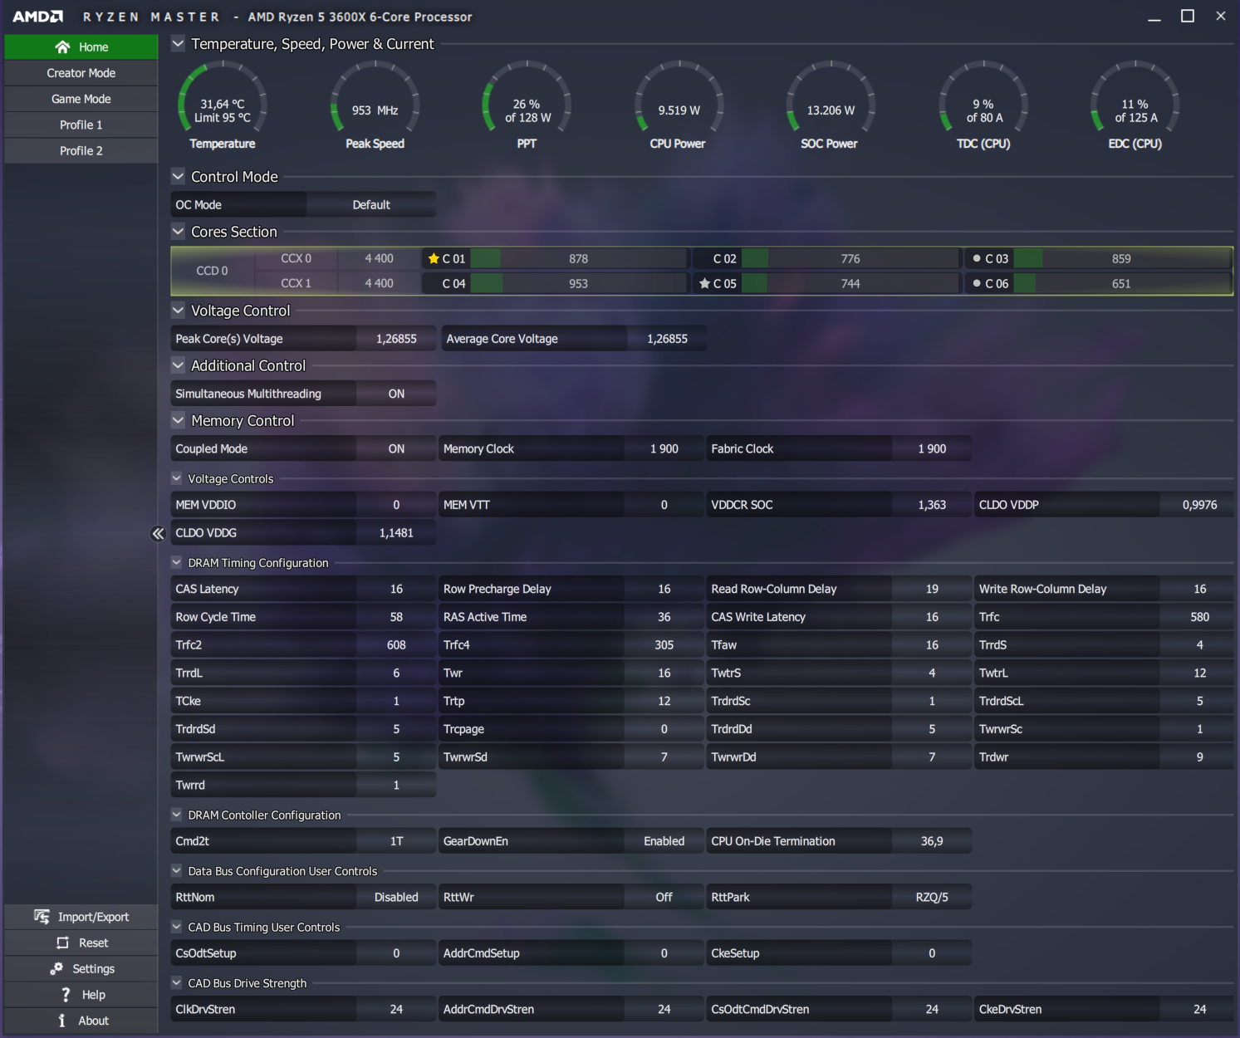Collapse Data Bus Configuration User Controls

coord(176,870)
